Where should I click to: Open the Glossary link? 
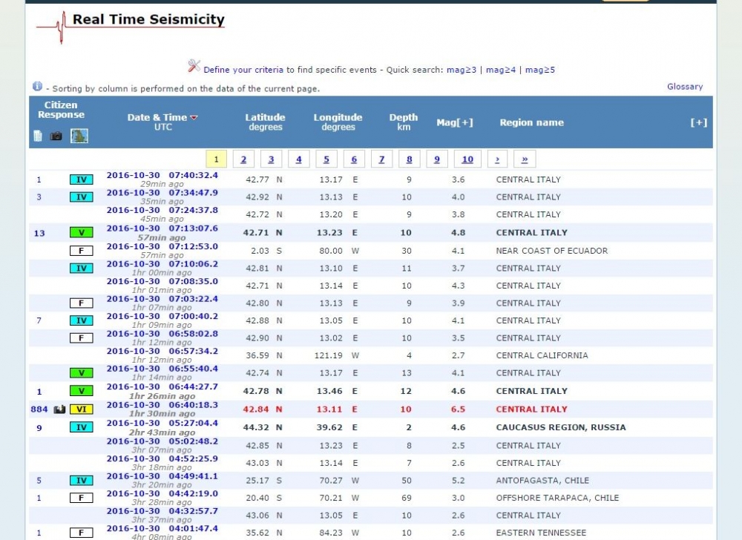click(x=685, y=87)
